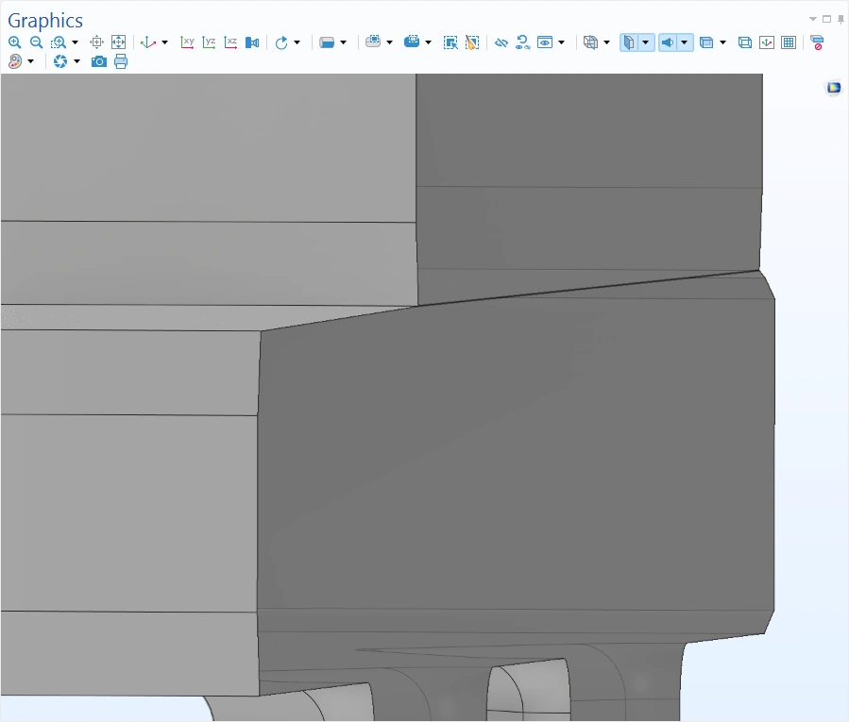The width and height of the screenshot is (849, 722).
Task: Switch to the XY plane view
Action: 188,42
